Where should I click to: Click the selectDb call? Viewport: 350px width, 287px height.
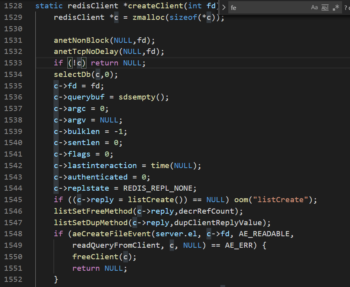coord(72,74)
